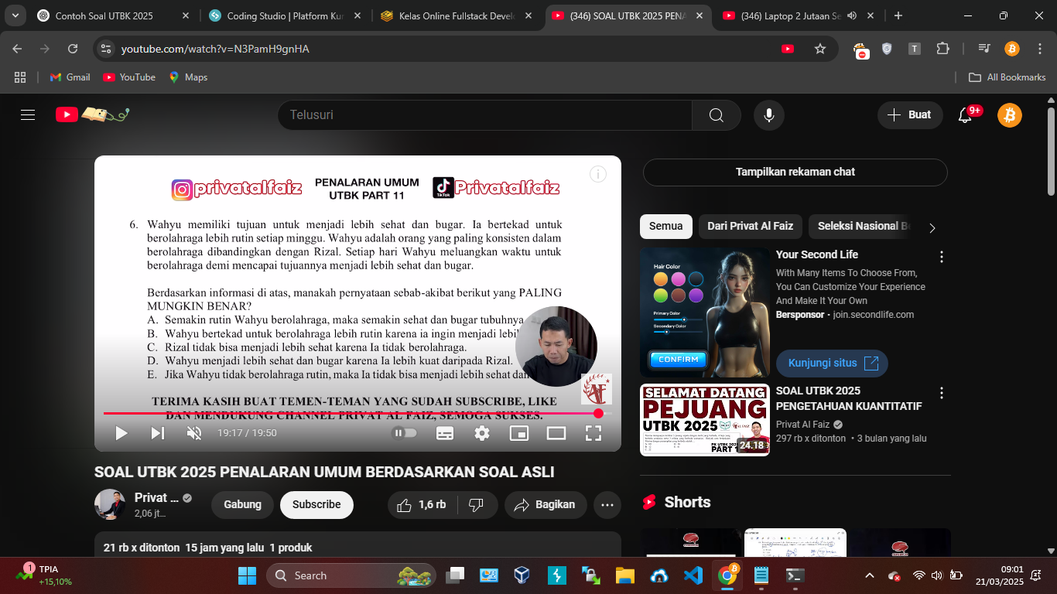Open the Extensions puzzle icon
This screenshot has width=1057, height=594.
(942, 49)
